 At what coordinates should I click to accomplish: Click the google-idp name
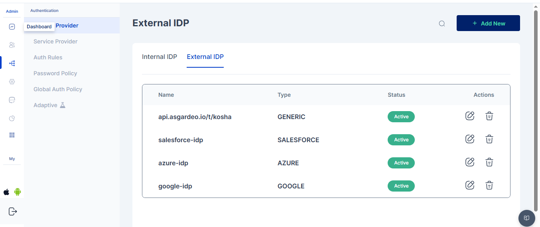pyautogui.click(x=175, y=186)
